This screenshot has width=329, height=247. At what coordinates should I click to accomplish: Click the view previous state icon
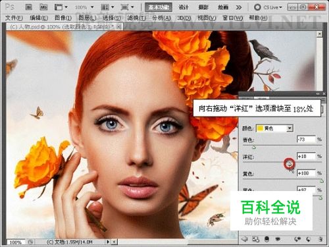point(297,239)
